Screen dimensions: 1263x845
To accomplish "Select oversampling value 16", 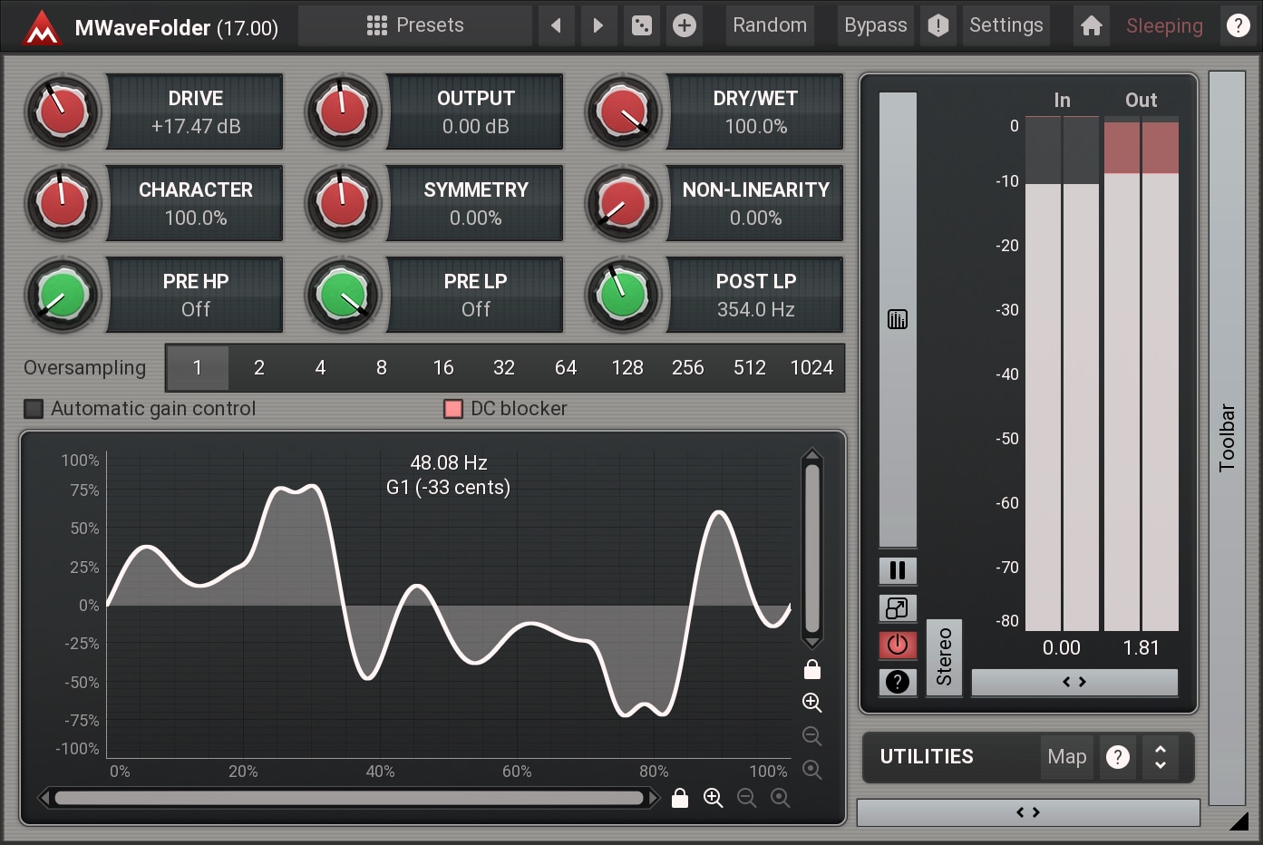I will tap(442, 367).
